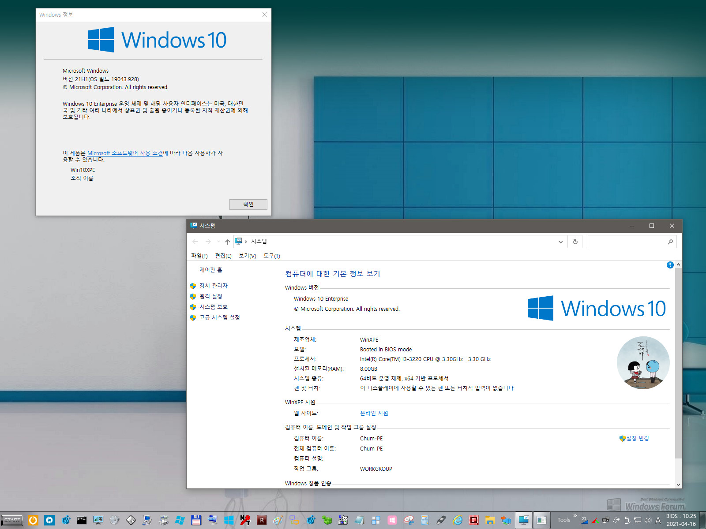Image resolution: width=706 pixels, height=529 pixels.
Task: Click the pink Windows logo icon
Action: pyautogui.click(x=392, y=520)
